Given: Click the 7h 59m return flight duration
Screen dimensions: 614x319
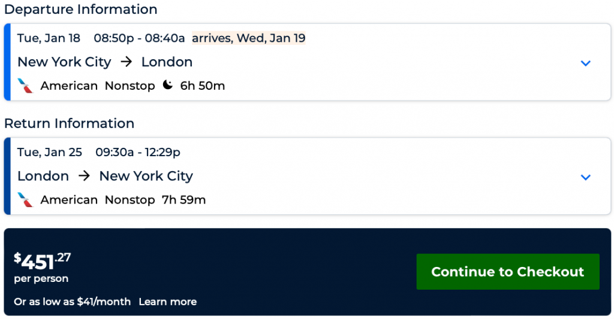Looking at the screenshot, I should pos(183,200).
